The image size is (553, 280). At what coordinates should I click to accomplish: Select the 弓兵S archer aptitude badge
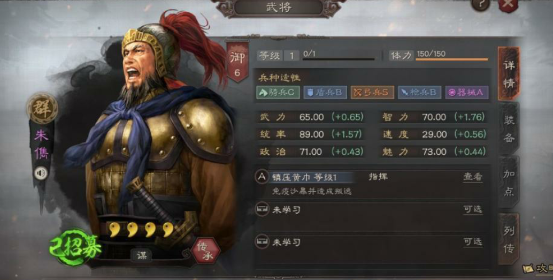(x=372, y=93)
